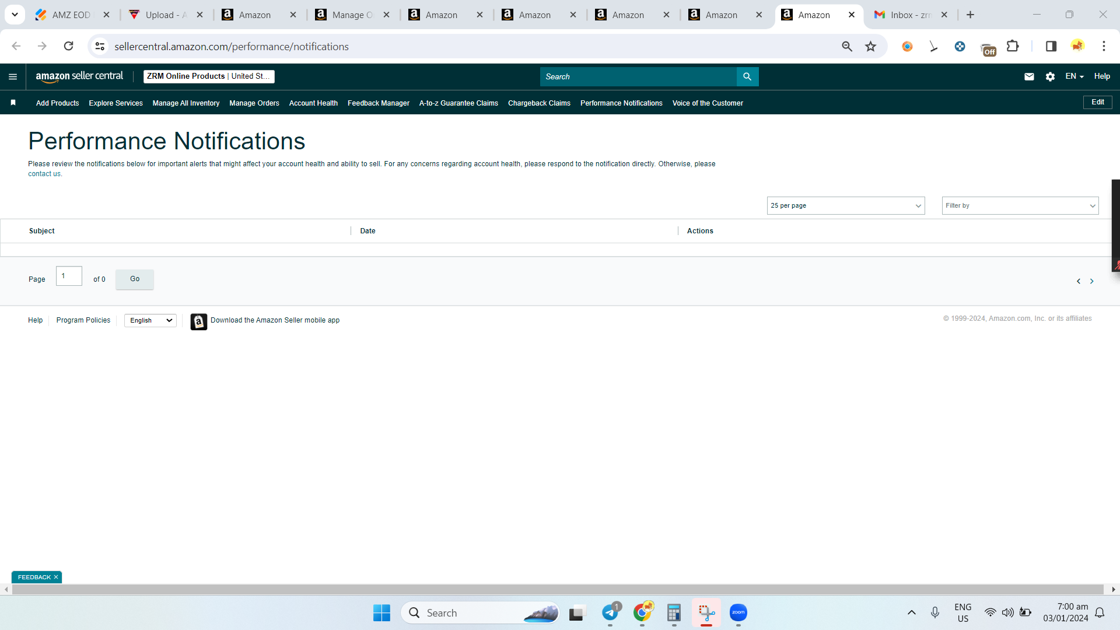Expand the 25 per page dropdown
The image size is (1120, 630).
[x=846, y=205]
